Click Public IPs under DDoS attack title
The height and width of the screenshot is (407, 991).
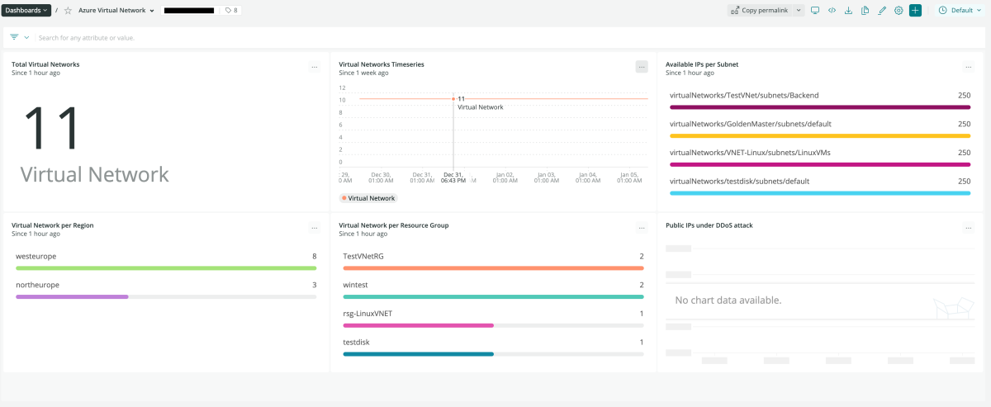(709, 225)
